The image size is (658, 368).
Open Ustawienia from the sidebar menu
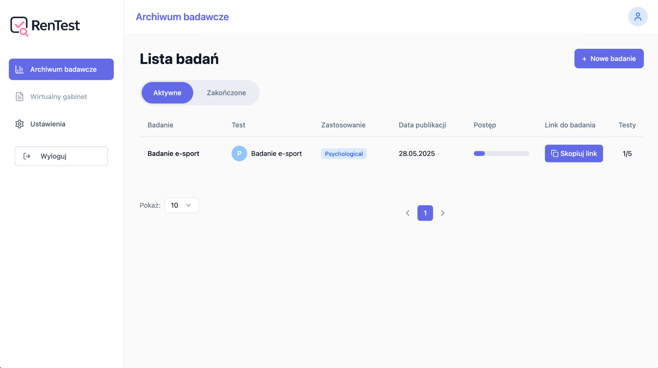[x=48, y=124]
